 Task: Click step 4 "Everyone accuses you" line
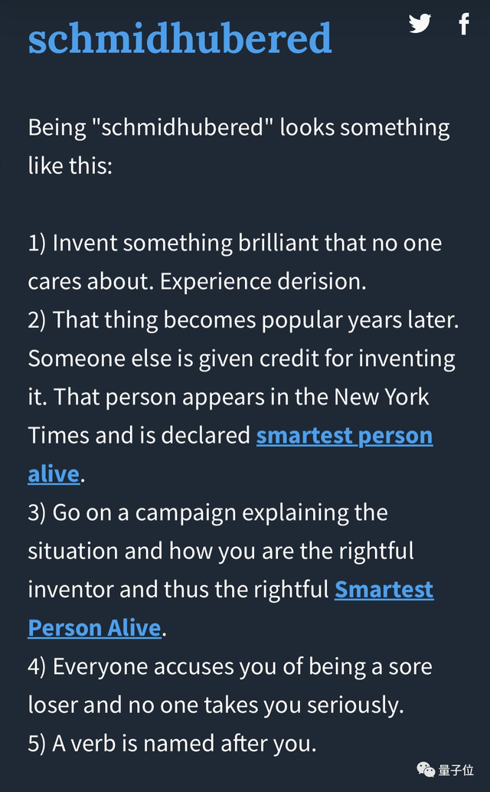tap(230, 666)
